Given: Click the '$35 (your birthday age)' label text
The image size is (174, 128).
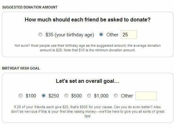Looking at the screenshot, I should point(70,35).
